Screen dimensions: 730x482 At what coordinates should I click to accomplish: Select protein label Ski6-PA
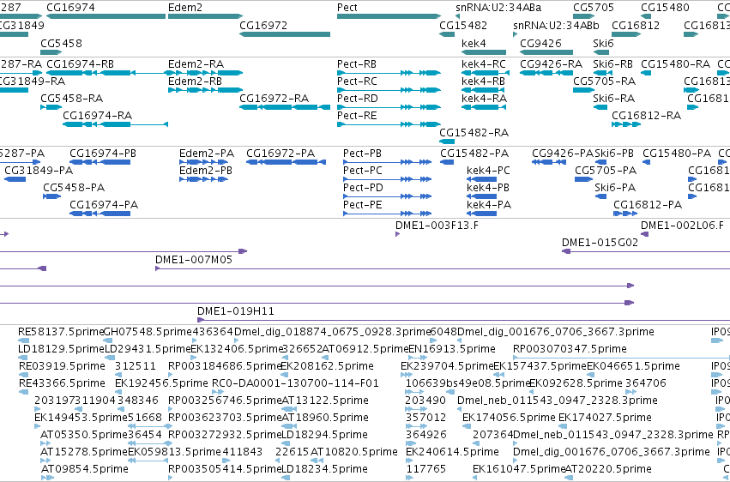click(615, 188)
